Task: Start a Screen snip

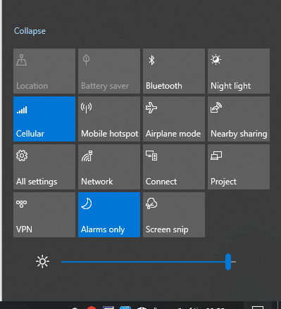Action: pyautogui.click(x=174, y=215)
